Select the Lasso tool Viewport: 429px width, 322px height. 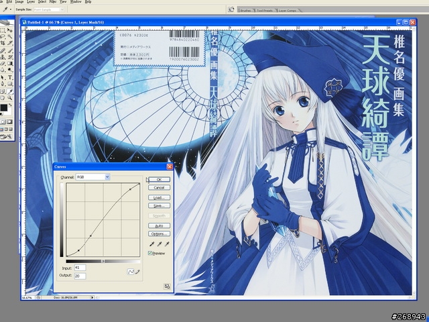point(3,36)
